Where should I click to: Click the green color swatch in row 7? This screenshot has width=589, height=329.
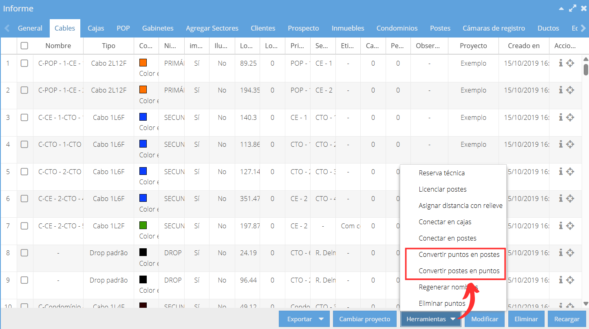(143, 225)
